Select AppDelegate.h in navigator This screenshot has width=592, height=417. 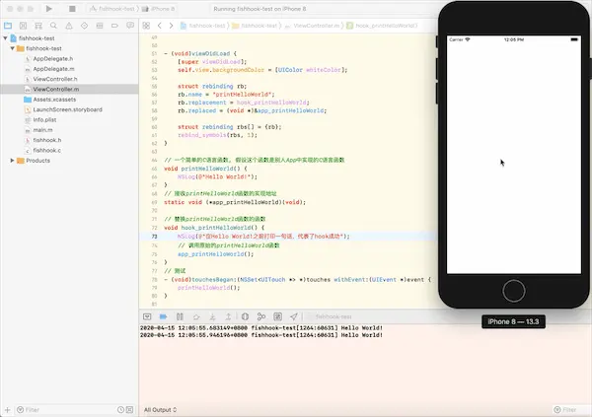(53, 59)
